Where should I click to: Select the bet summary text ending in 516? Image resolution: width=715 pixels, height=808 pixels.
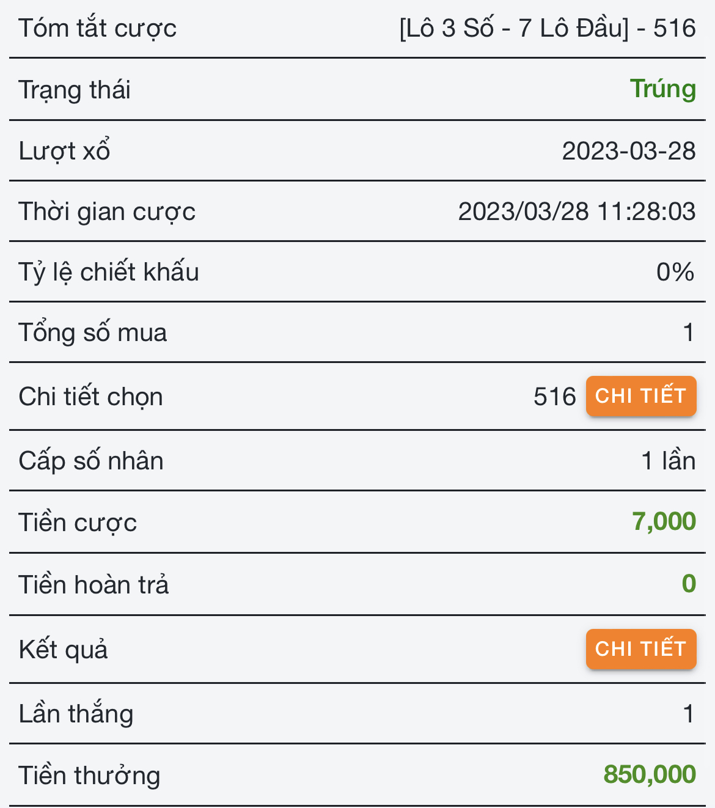pyautogui.click(x=547, y=28)
